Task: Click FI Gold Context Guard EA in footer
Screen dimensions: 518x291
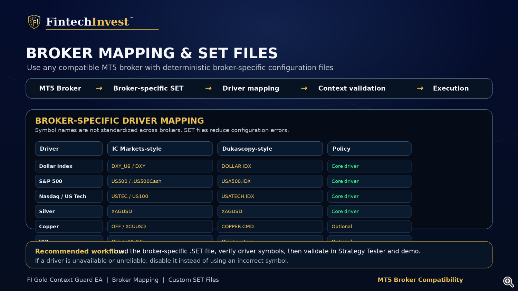Action: pyautogui.click(x=65, y=280)
